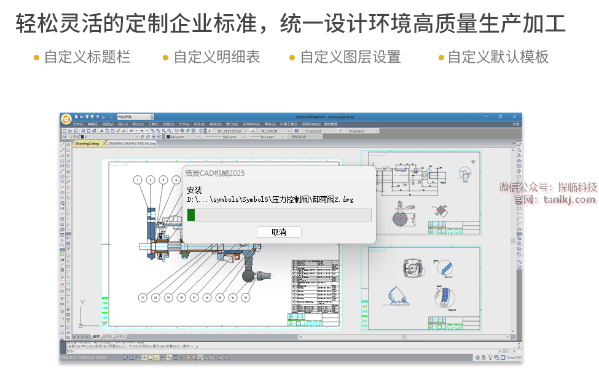Click the Pan hand toolbar icon
The height and width of the screenshot is (382, 599).
152,131
